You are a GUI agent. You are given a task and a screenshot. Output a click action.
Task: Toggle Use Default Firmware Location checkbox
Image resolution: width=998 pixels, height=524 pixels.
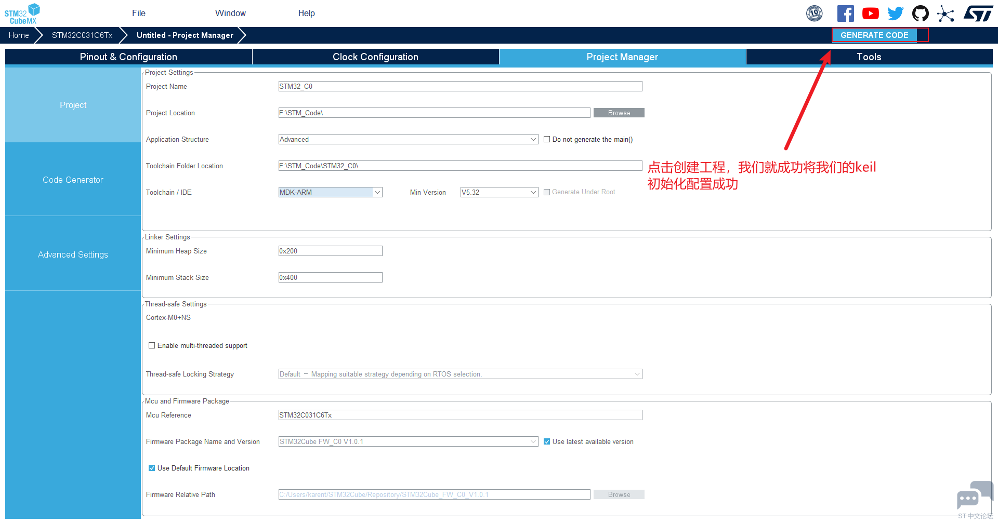tap(152, 468)
